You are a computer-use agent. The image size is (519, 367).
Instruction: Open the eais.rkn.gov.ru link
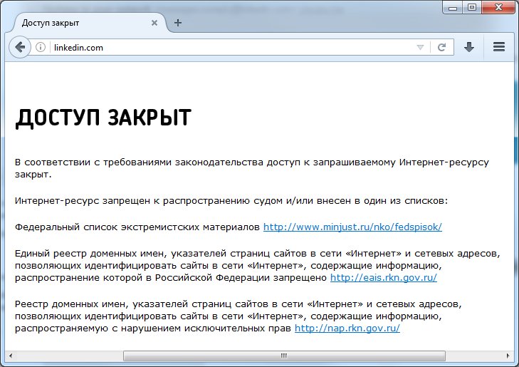point(384,278)
